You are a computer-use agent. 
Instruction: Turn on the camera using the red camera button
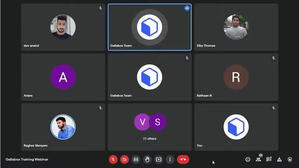coord(125,160)
